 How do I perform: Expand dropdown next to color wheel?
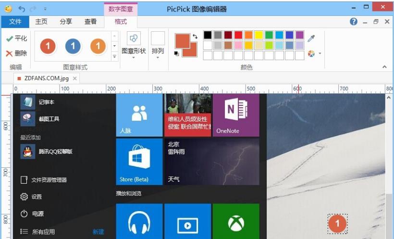tap(320, 53)
